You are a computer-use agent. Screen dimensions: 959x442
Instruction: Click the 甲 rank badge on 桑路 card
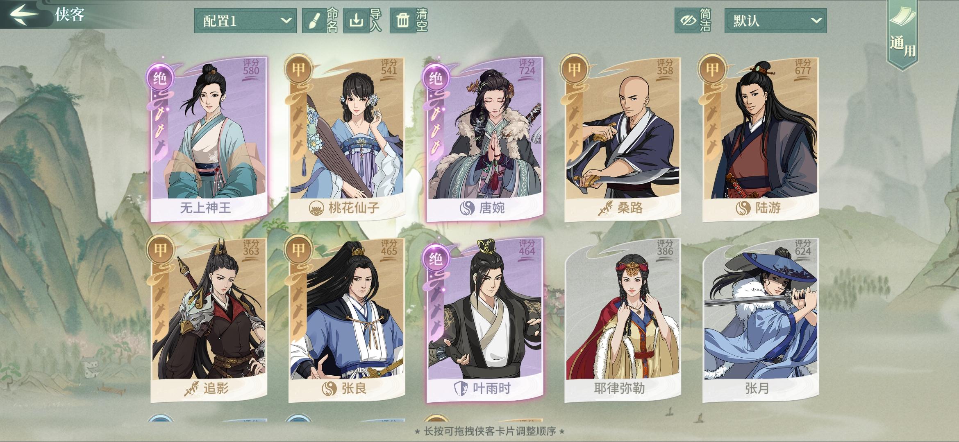574,69
